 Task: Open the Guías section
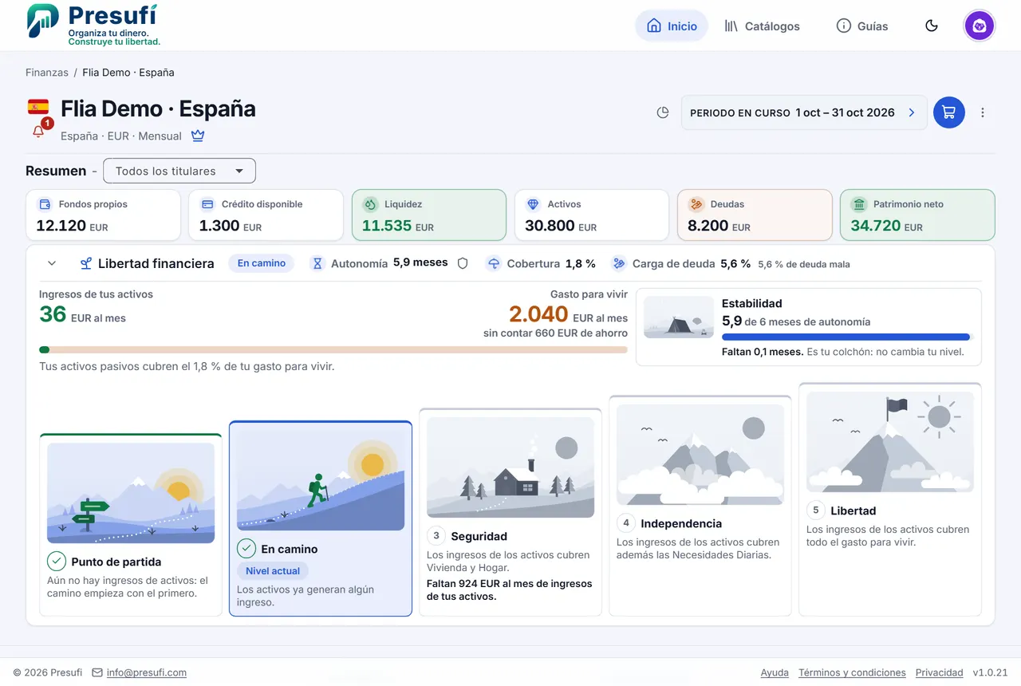point(862,26)
